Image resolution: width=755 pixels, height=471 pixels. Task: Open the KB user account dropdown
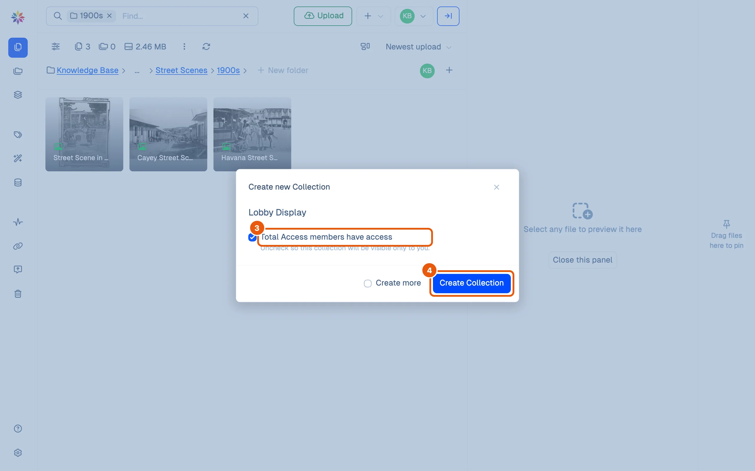coord(414,16)
